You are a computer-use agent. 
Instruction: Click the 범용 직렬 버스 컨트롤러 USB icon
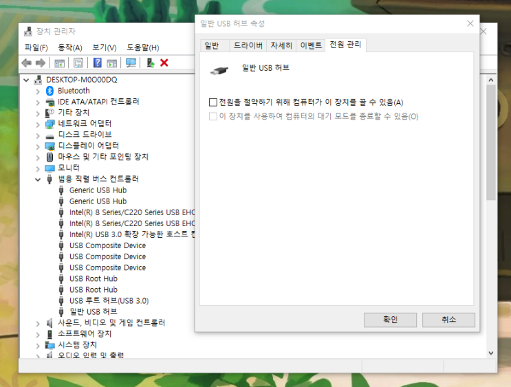click(x=50, y=179)
